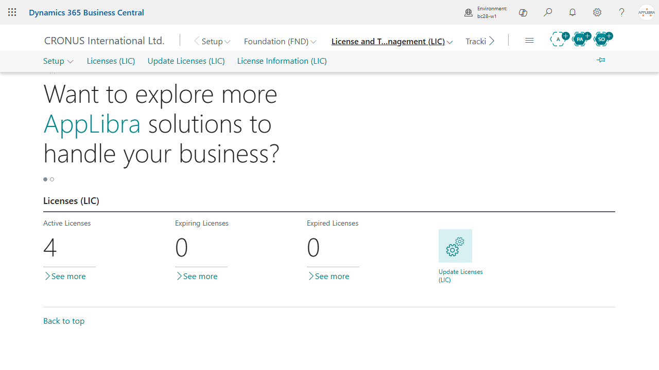Open the Tracki... navigation menu
The width and height of the screenshot is (659, 370).
tap(476, 41)
